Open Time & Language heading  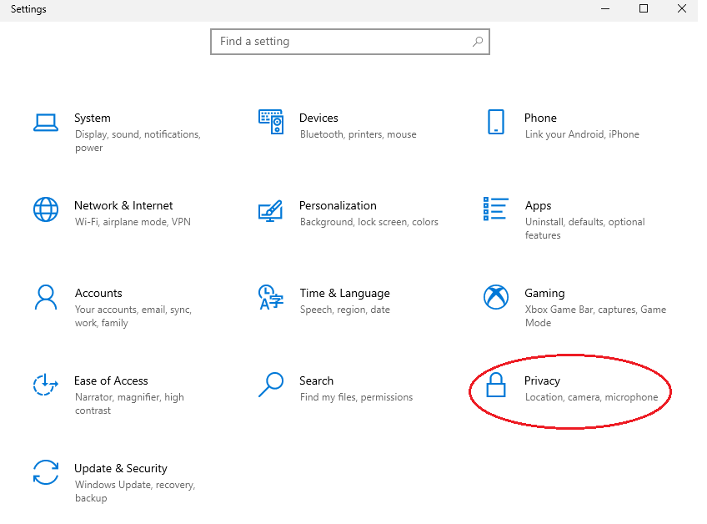coord(345,294)
